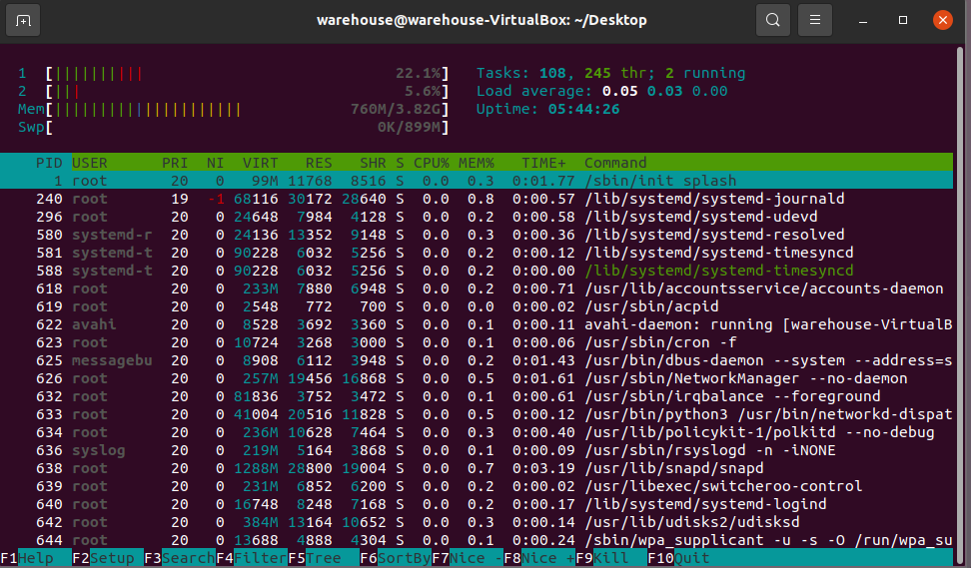Open a new terminal tab icon
The image size is (971, 568).
pos(23,20)
